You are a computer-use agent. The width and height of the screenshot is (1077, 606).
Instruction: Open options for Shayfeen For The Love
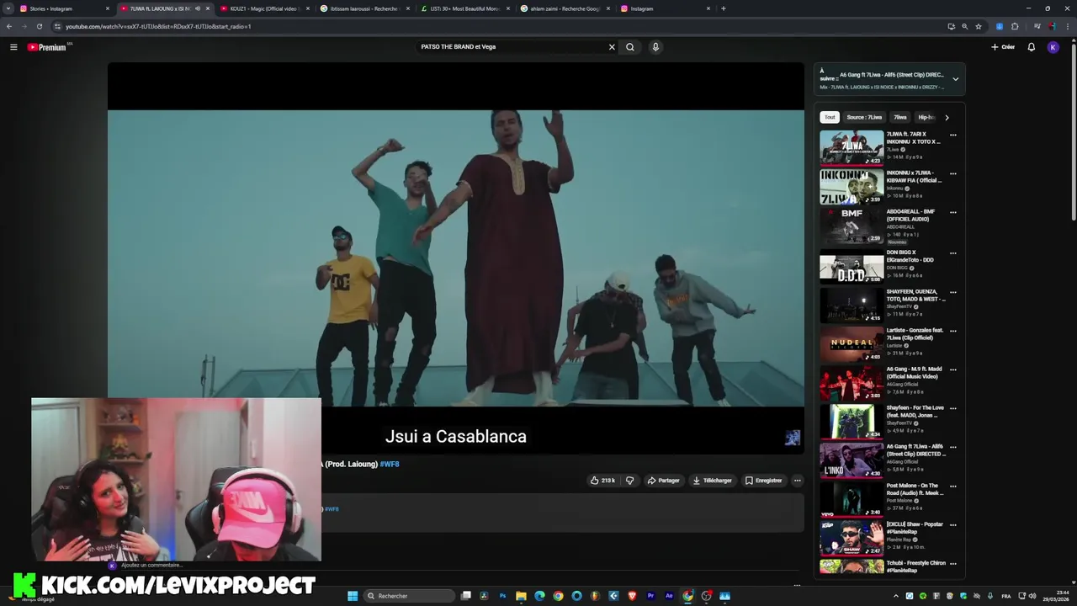coord(952,408)
